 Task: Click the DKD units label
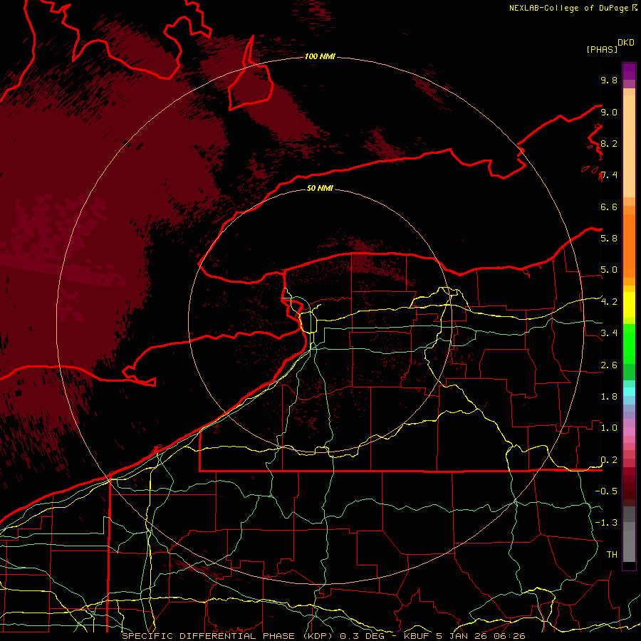[626, 43]
